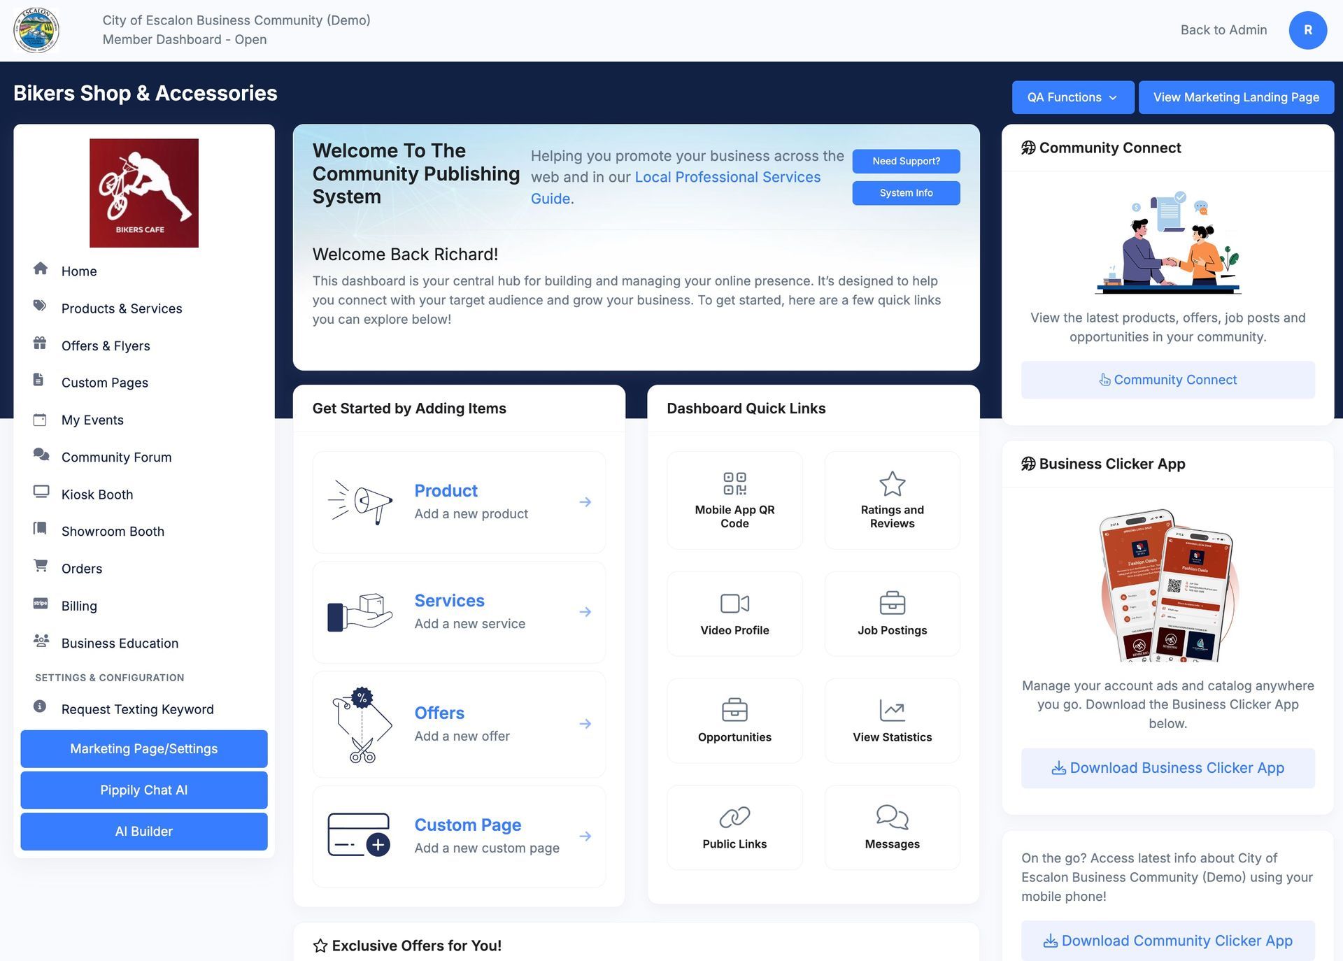Expand the QA Functions dropdown

click(x=1072, y=97)
